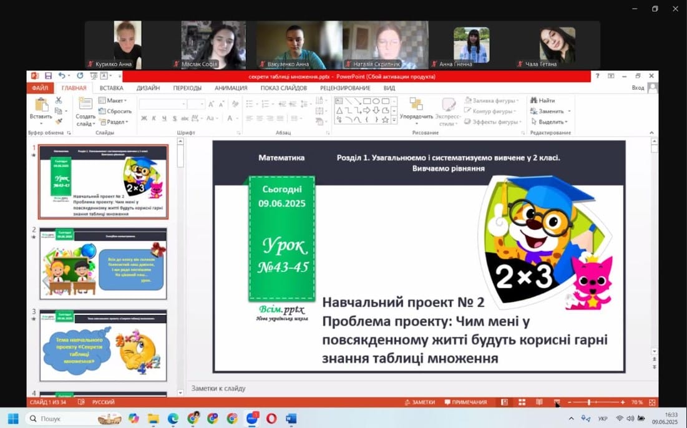Open File Explorer from the taskbar
The image size is (687, 428).
click(x=153, y=419)
